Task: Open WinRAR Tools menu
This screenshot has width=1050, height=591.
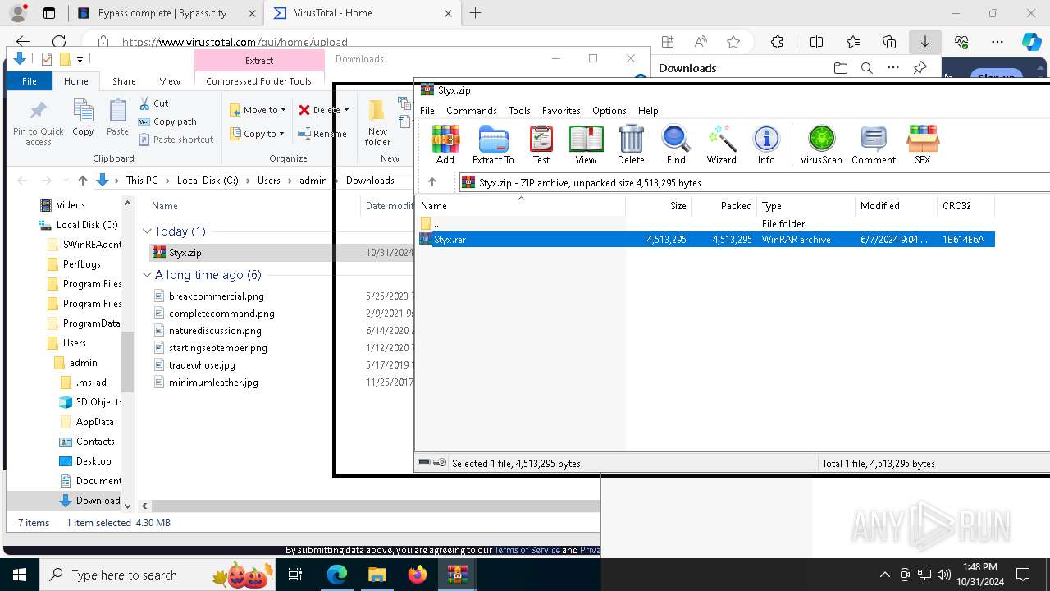Action: pyautogui.click(x=519, y=110)
